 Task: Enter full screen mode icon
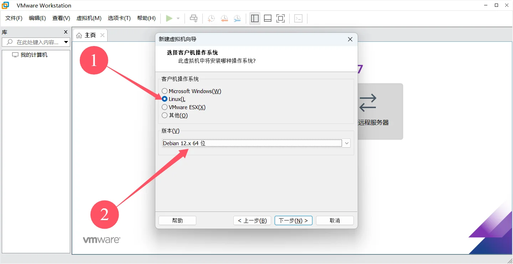pos(281,19)
